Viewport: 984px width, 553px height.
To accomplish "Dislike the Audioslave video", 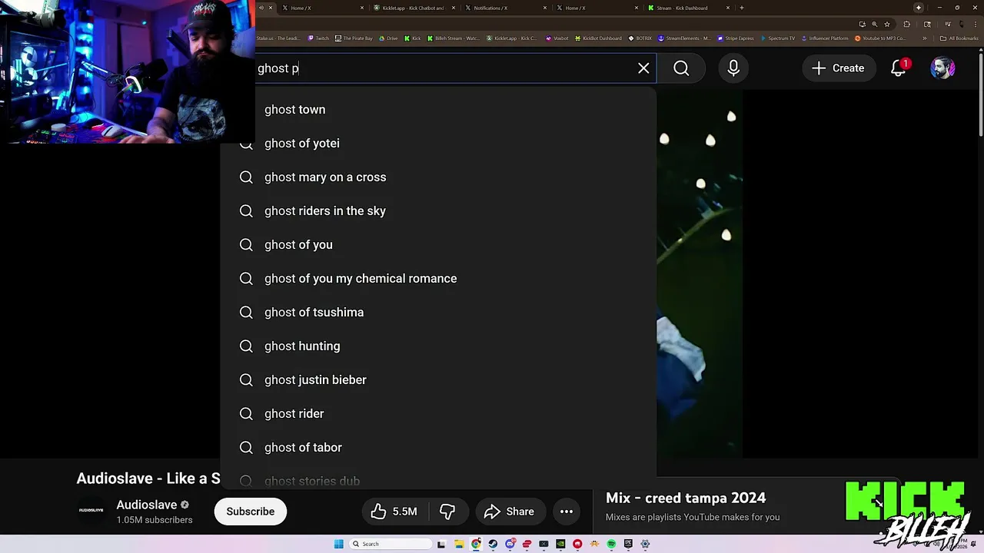I will tap(447, 512).
